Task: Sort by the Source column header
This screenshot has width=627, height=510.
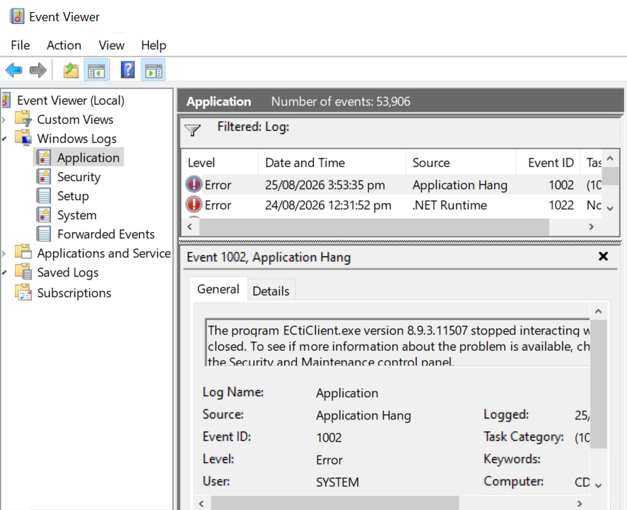Action: [x=461, y=163]
